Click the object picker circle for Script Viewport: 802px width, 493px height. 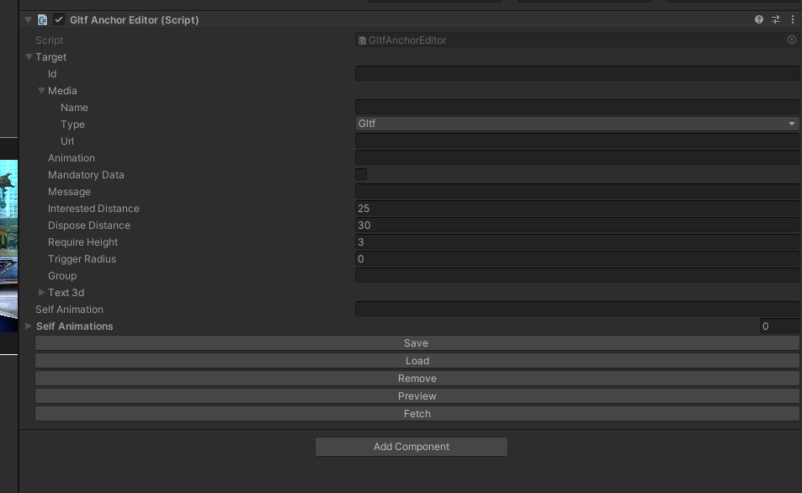coord(792,40)
